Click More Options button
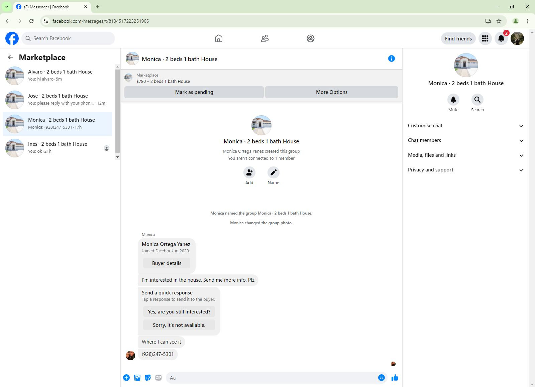This screenshot has height=387, width=535. click(x=332, y=92)
